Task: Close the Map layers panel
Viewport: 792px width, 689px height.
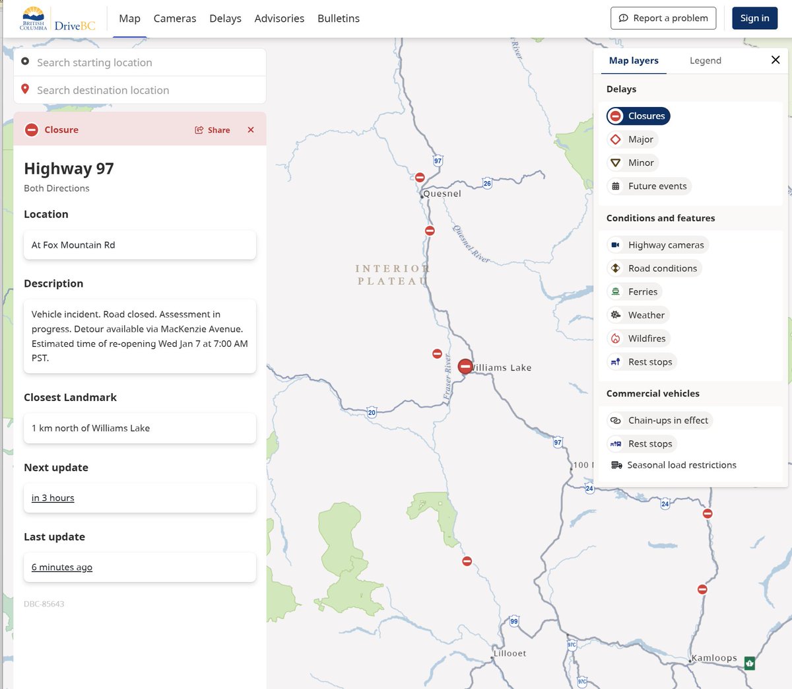Action: (775, 60)
